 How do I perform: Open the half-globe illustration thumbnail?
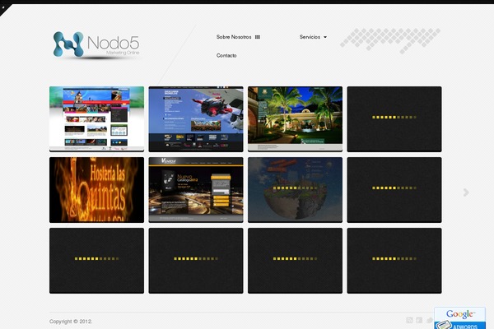296,190
